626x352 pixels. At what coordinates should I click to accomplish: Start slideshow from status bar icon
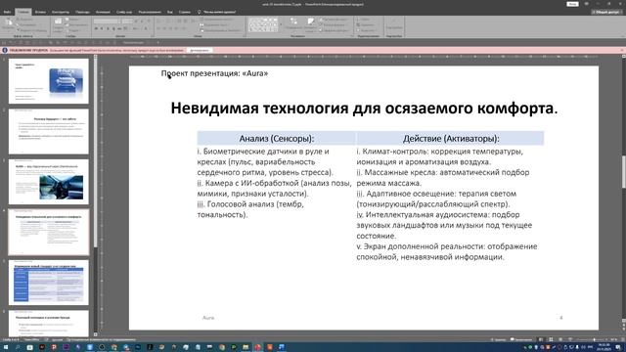coord(569,339)
